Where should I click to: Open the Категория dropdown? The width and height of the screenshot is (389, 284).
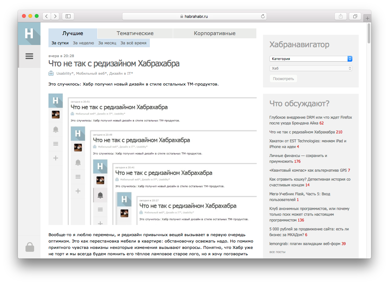[311, 59]
